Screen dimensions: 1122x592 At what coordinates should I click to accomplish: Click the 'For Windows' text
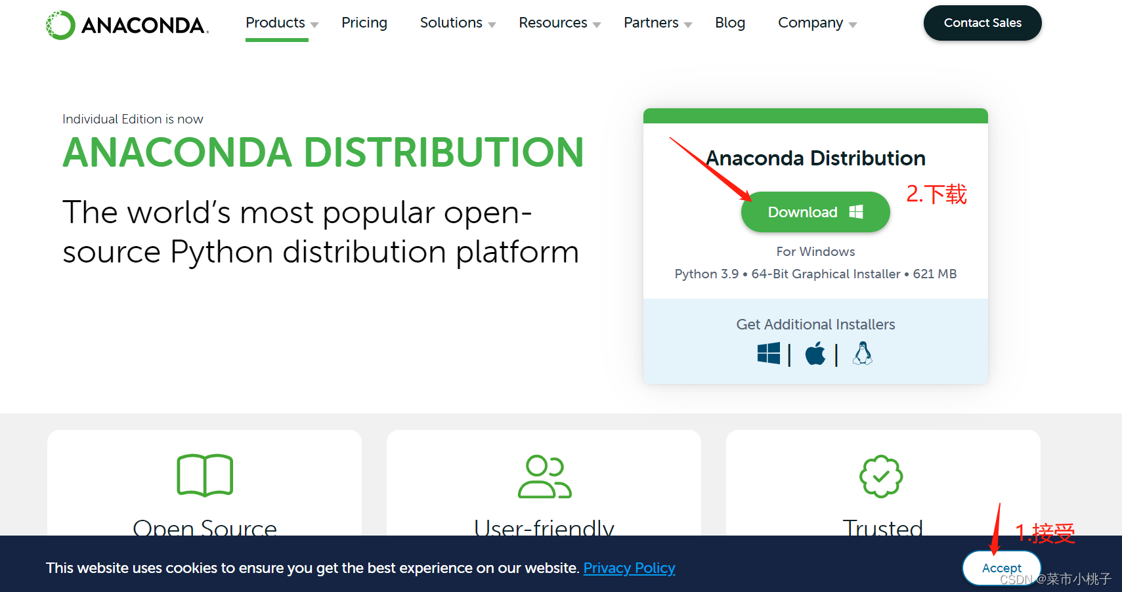click(815, 251)
